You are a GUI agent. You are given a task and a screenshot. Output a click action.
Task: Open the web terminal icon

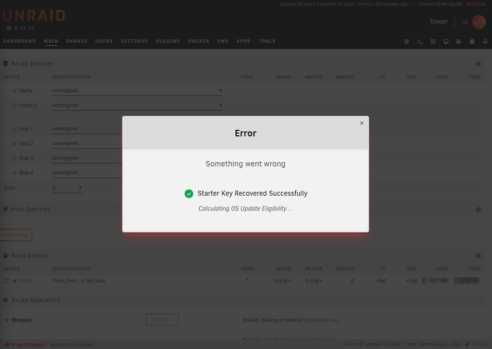tap(420, 41)
